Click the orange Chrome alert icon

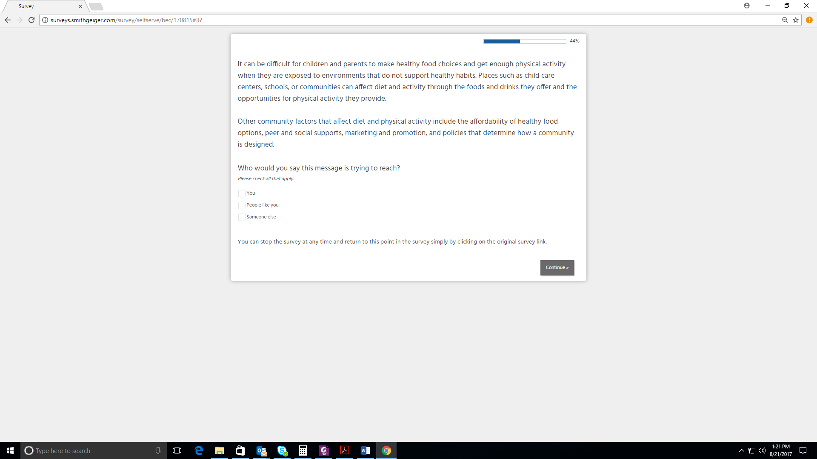tap(809, 20)
